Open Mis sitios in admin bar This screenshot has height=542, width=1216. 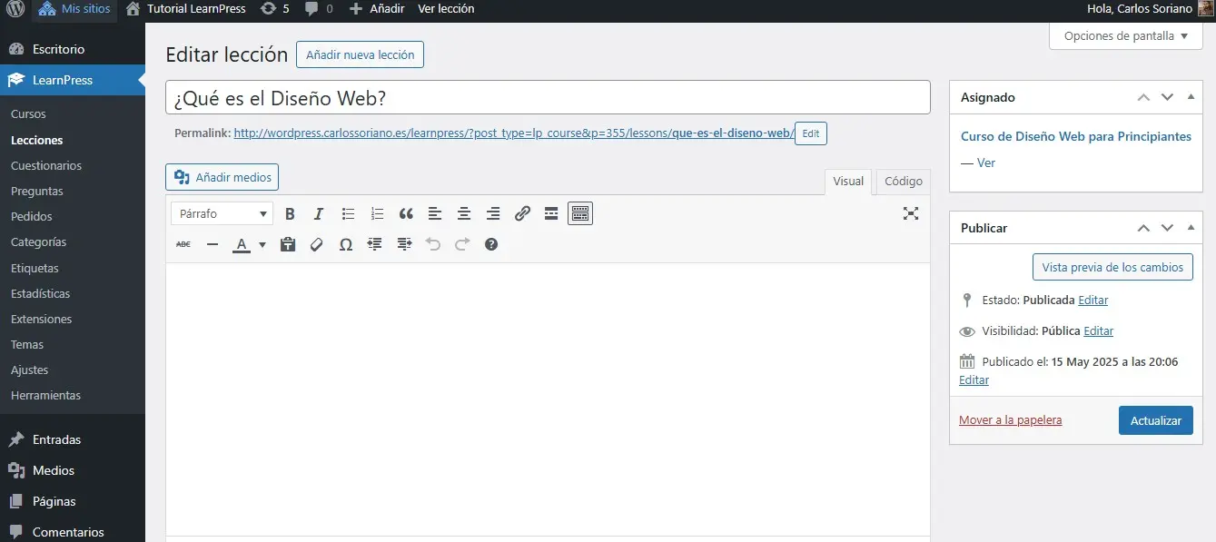pos(74,9)
